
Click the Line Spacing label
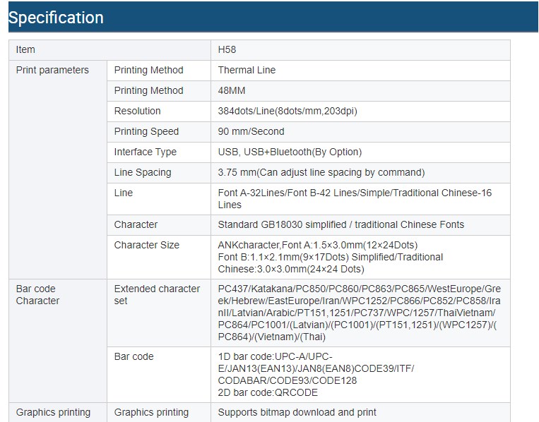coord(142,172)
